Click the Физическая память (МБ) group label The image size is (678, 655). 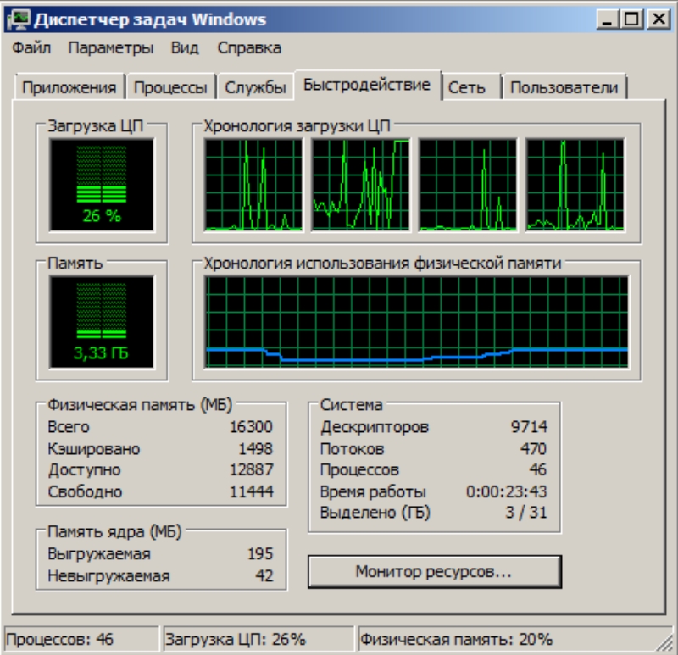140,405
